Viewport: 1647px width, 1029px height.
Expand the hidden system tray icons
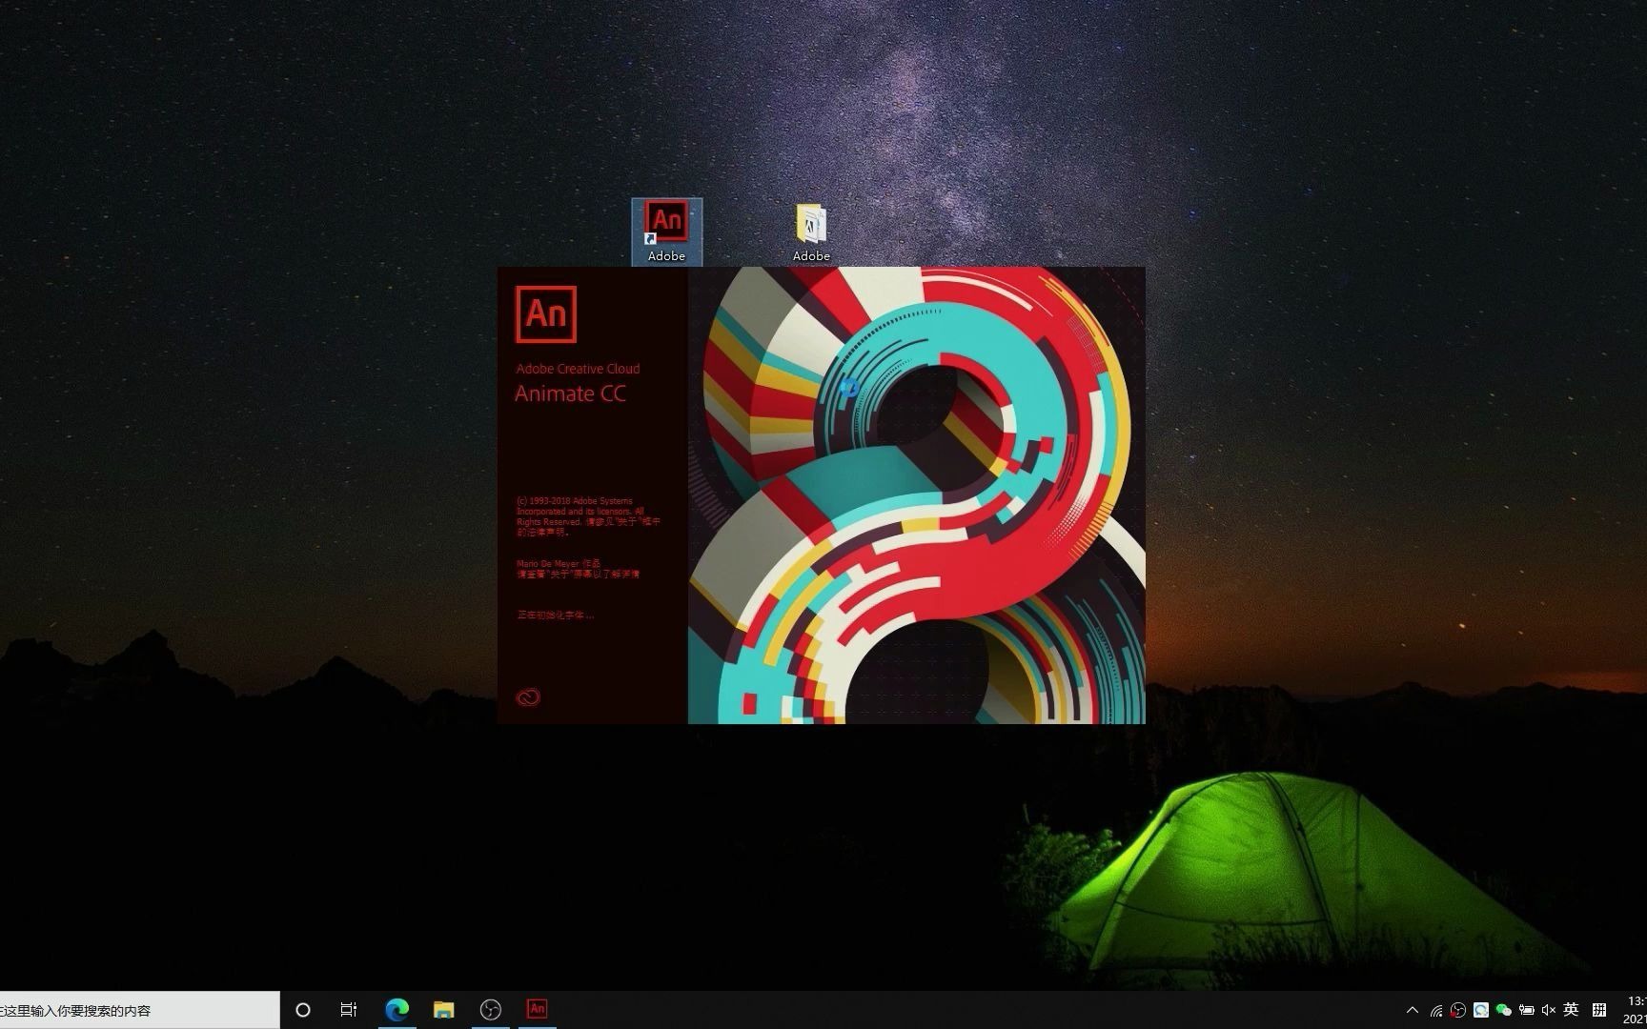point(1413,1010)
